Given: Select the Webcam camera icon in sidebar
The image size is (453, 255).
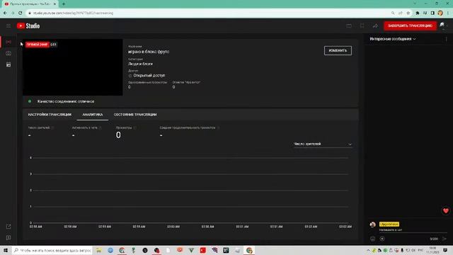Looking at the screenshot, I should (x=8, y=53).
